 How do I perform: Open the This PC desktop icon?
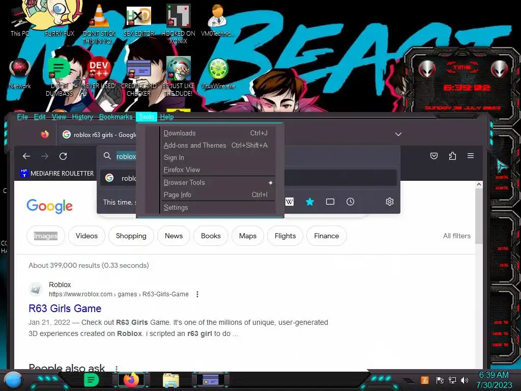pos(20,21)
